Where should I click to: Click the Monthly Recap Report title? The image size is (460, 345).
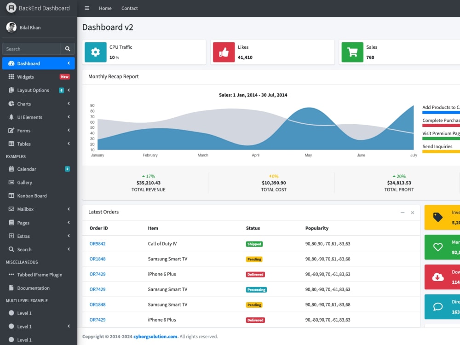pos(114,76)
